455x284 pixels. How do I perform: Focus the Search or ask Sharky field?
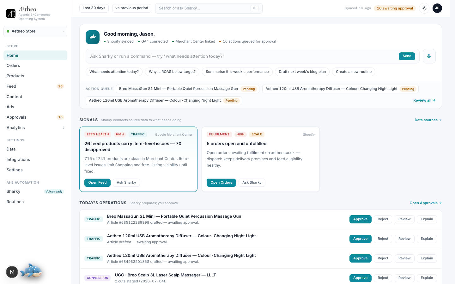209,8
